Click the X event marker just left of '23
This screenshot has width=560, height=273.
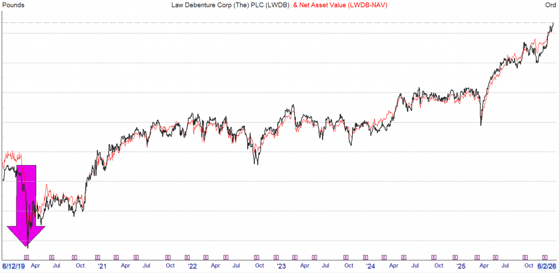click(x=276, y=257)
